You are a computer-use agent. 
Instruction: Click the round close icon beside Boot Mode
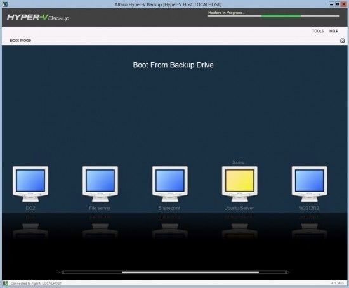[x=342, y=41]
